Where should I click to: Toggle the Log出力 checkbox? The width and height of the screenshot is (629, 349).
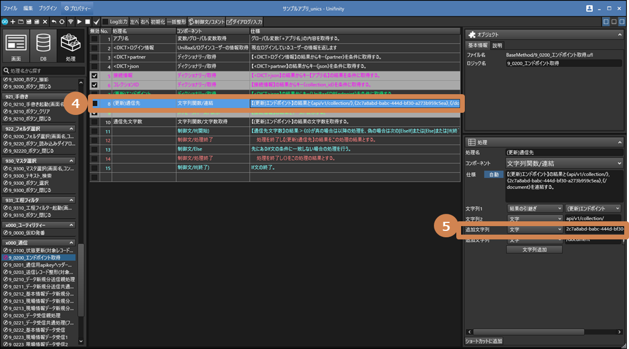click(105, 22)
